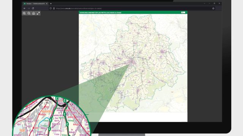The width and height of the screenshot is (243, 136).
Task: Go forward with browser forward arrow
Action: pyautogui.click(x=29, y=8)
